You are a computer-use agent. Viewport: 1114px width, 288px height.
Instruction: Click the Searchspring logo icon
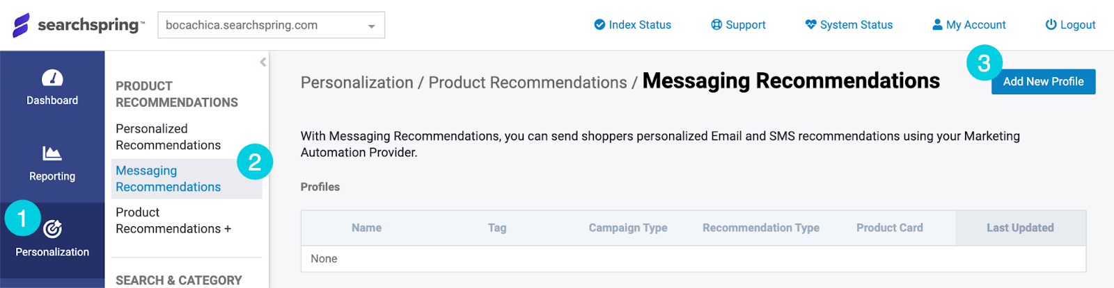coord(22,25)
